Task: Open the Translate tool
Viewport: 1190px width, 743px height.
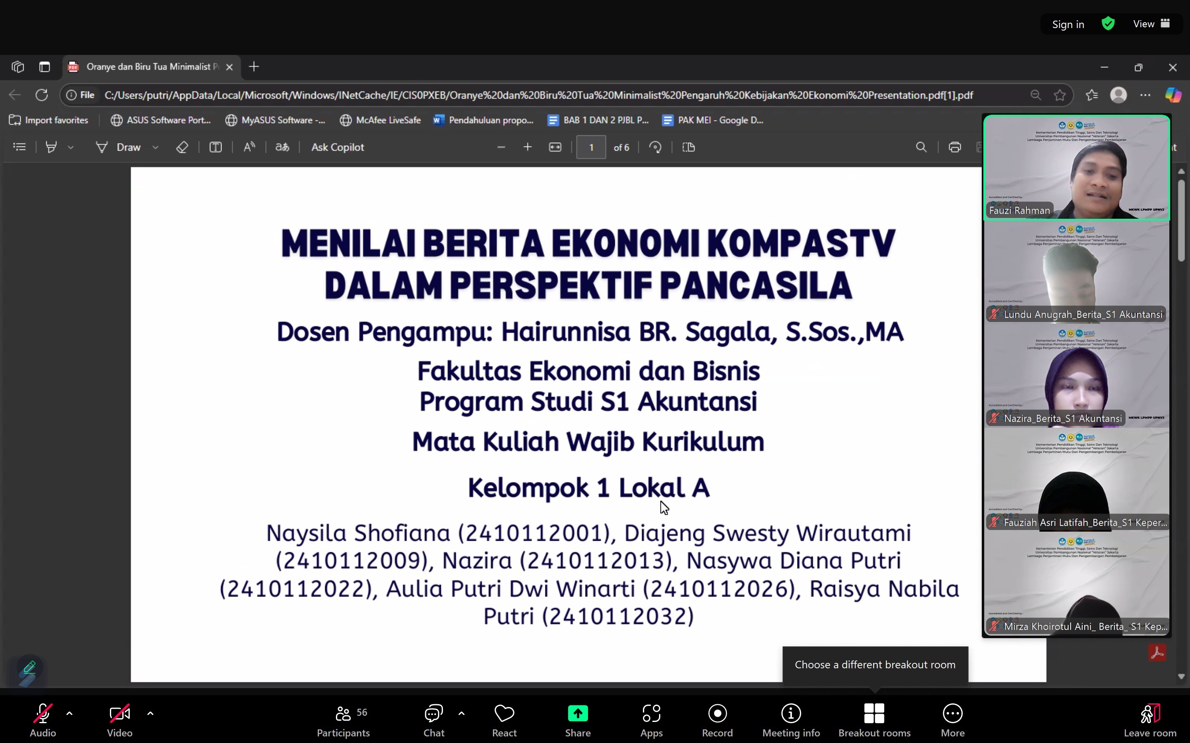Action: [x=282, y=147]
